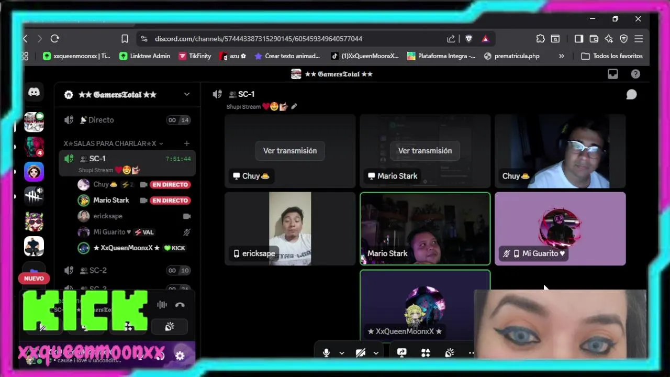Open Plataforma Integra bookmark
Viewport: 670px width, 377px height.
[x=441, y=56]
